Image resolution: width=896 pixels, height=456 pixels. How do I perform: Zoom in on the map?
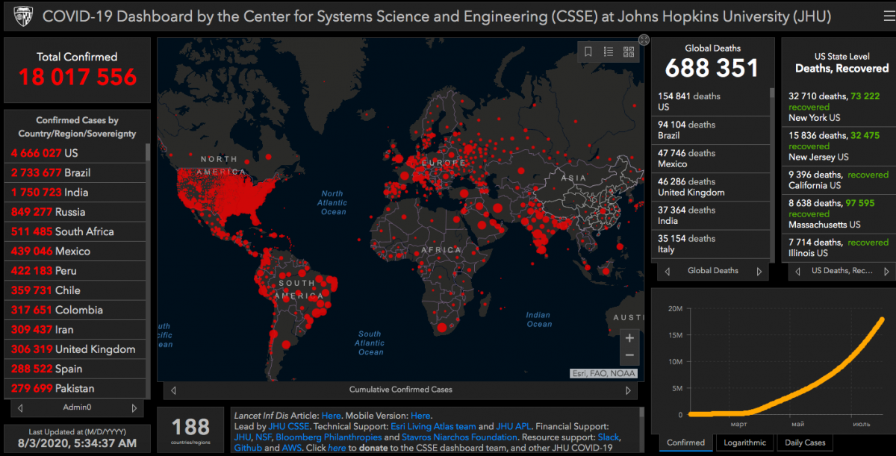(x=629, y=338)
